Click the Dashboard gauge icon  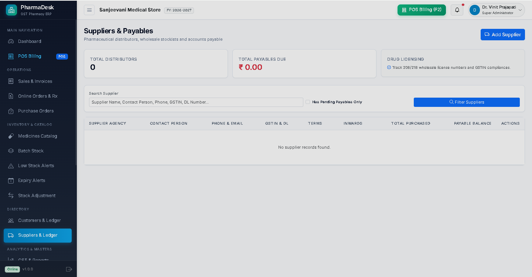(x=11, y=41)
